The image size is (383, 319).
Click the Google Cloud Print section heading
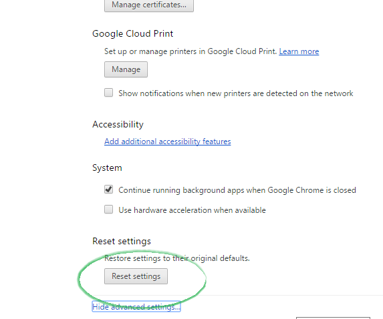pos(132,33)
